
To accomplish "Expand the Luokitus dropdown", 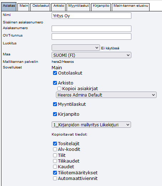I will 76,48.
